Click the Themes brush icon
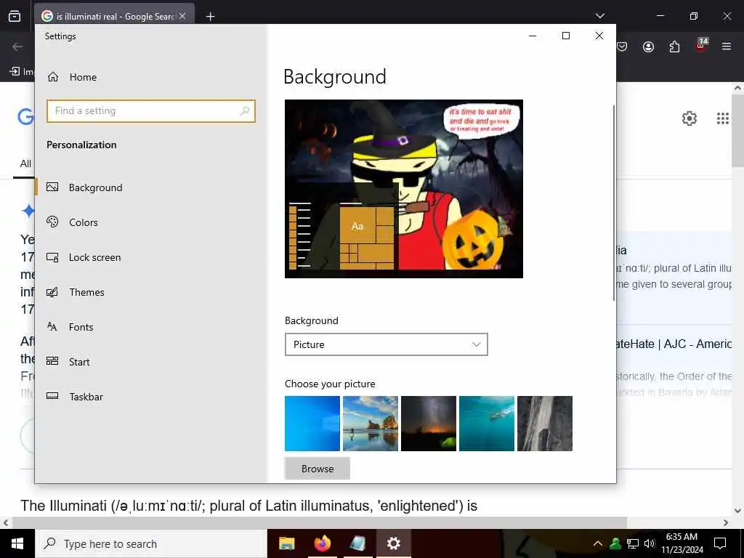This screenshot has height=558, width=744. point(52,292)
